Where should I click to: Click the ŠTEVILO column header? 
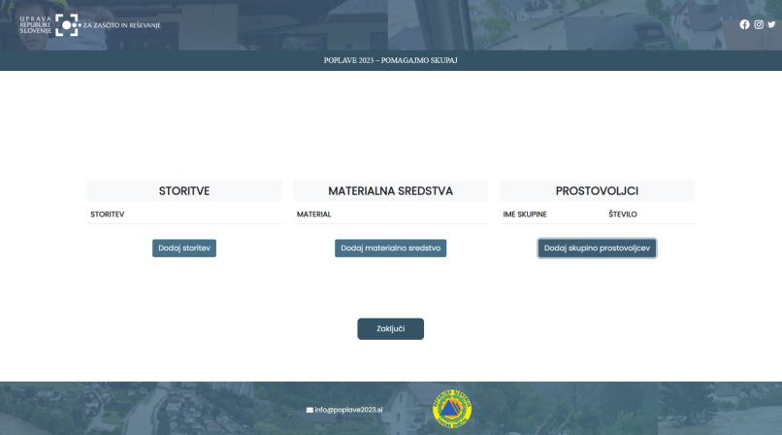[x=623, y=214]
